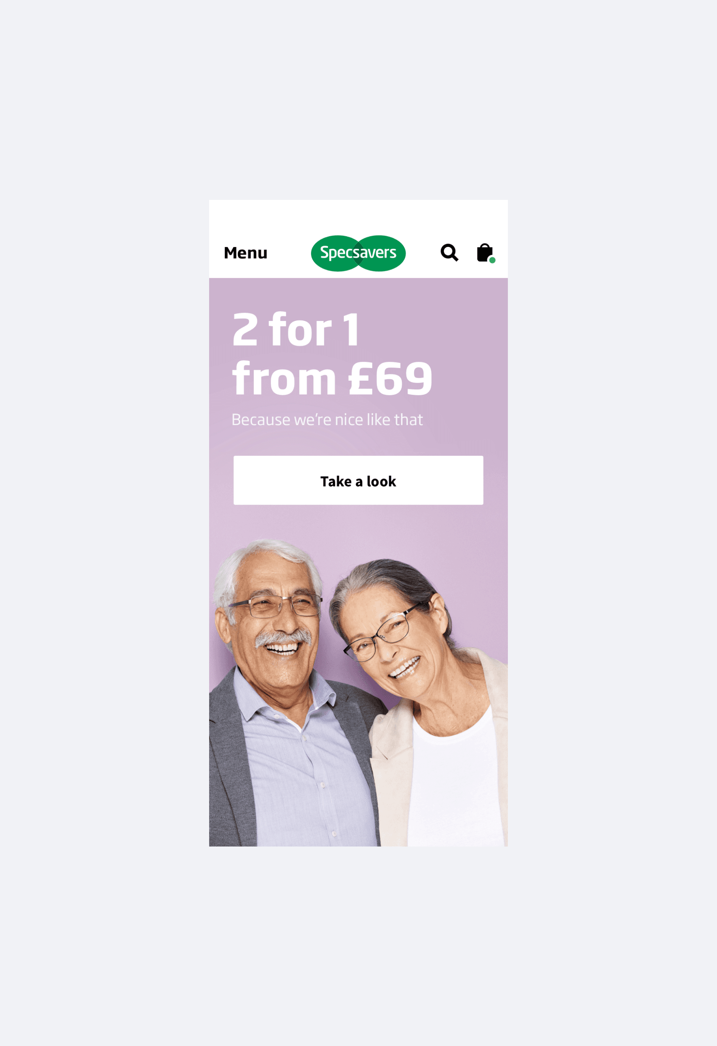Screen dimensions: 717x1046
Task: Open the search magnifier icon
Action: [x=449, y=253]
